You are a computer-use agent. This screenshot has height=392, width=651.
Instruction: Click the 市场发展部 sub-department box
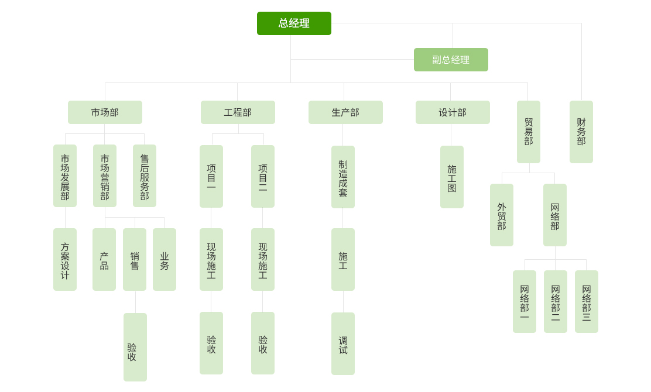[x=65, y=176]
